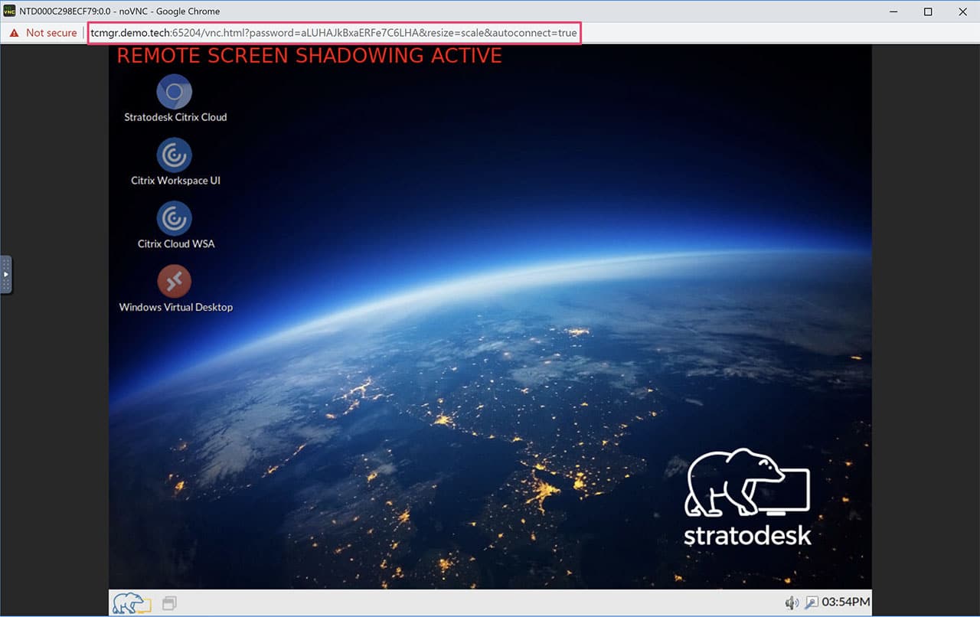Launch Citrix Workspace UI icon
This screenshot has width=980, height=617.
click(175, 155)
